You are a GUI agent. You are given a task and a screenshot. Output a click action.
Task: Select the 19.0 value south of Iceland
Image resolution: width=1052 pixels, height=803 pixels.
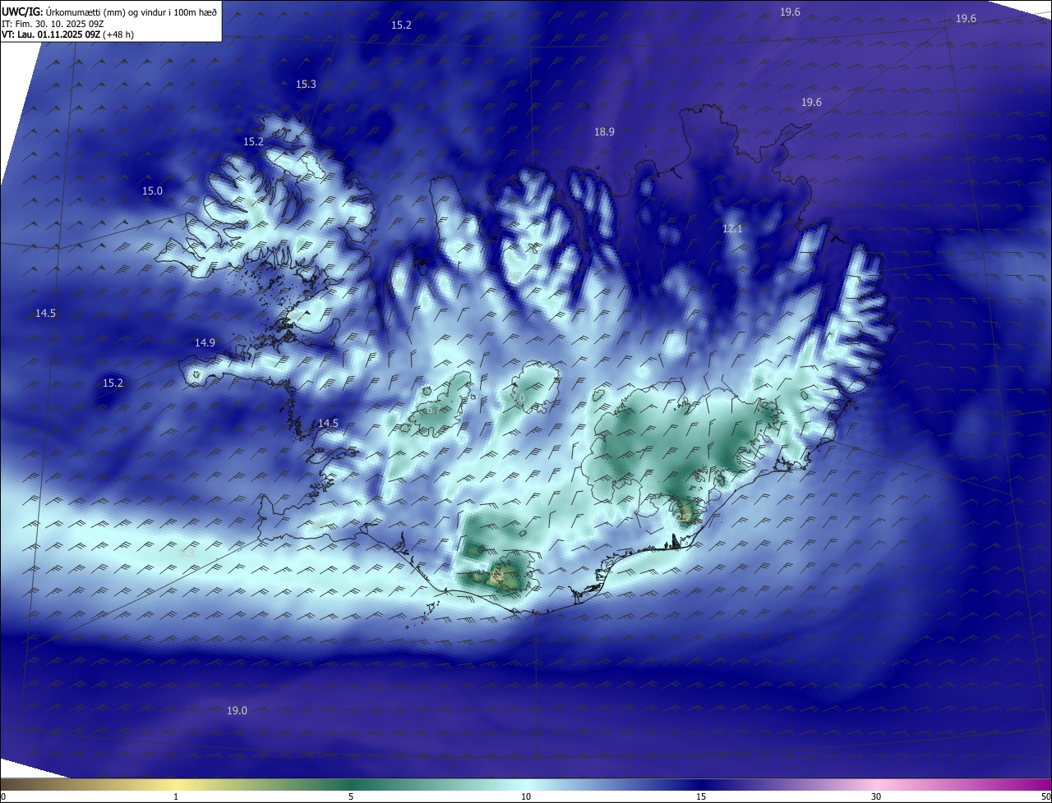click(x=237, y=711)
